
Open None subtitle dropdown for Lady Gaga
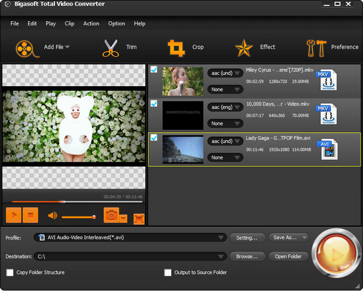click(225, 158)
